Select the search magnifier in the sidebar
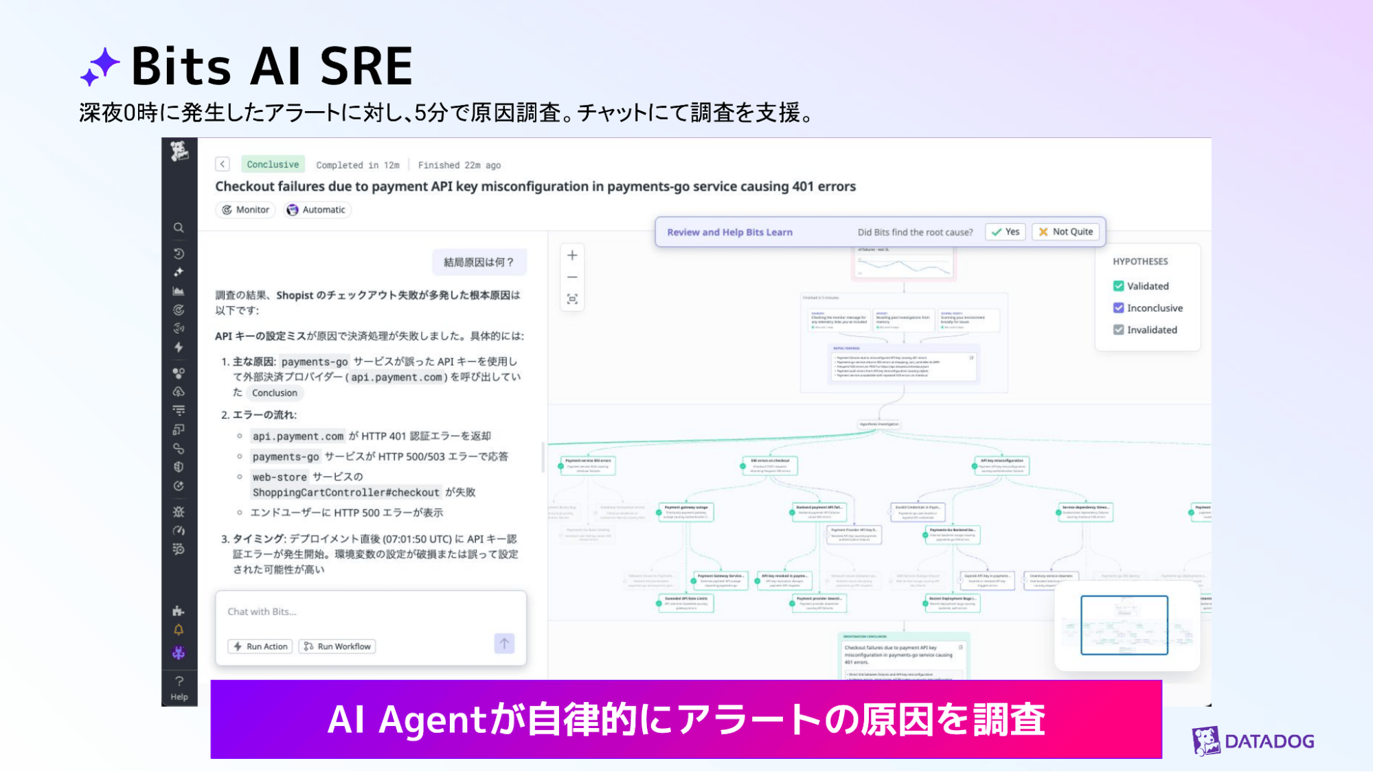 (179, 228)
